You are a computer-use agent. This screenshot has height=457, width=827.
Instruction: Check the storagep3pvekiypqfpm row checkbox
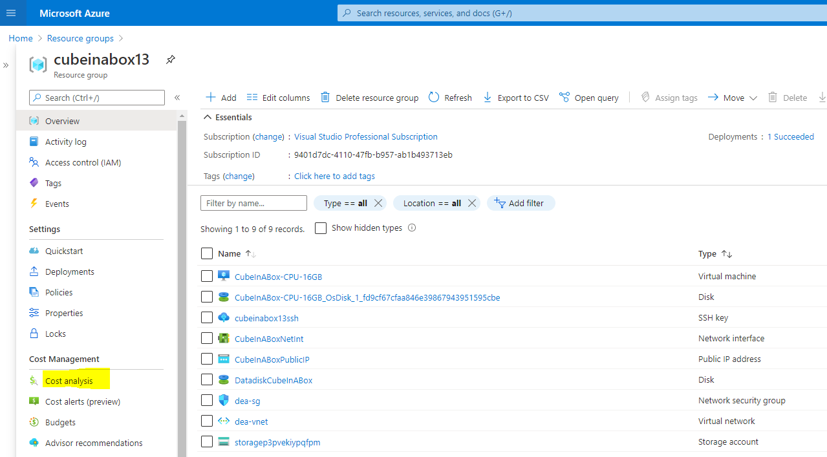[x=207, y=441]
